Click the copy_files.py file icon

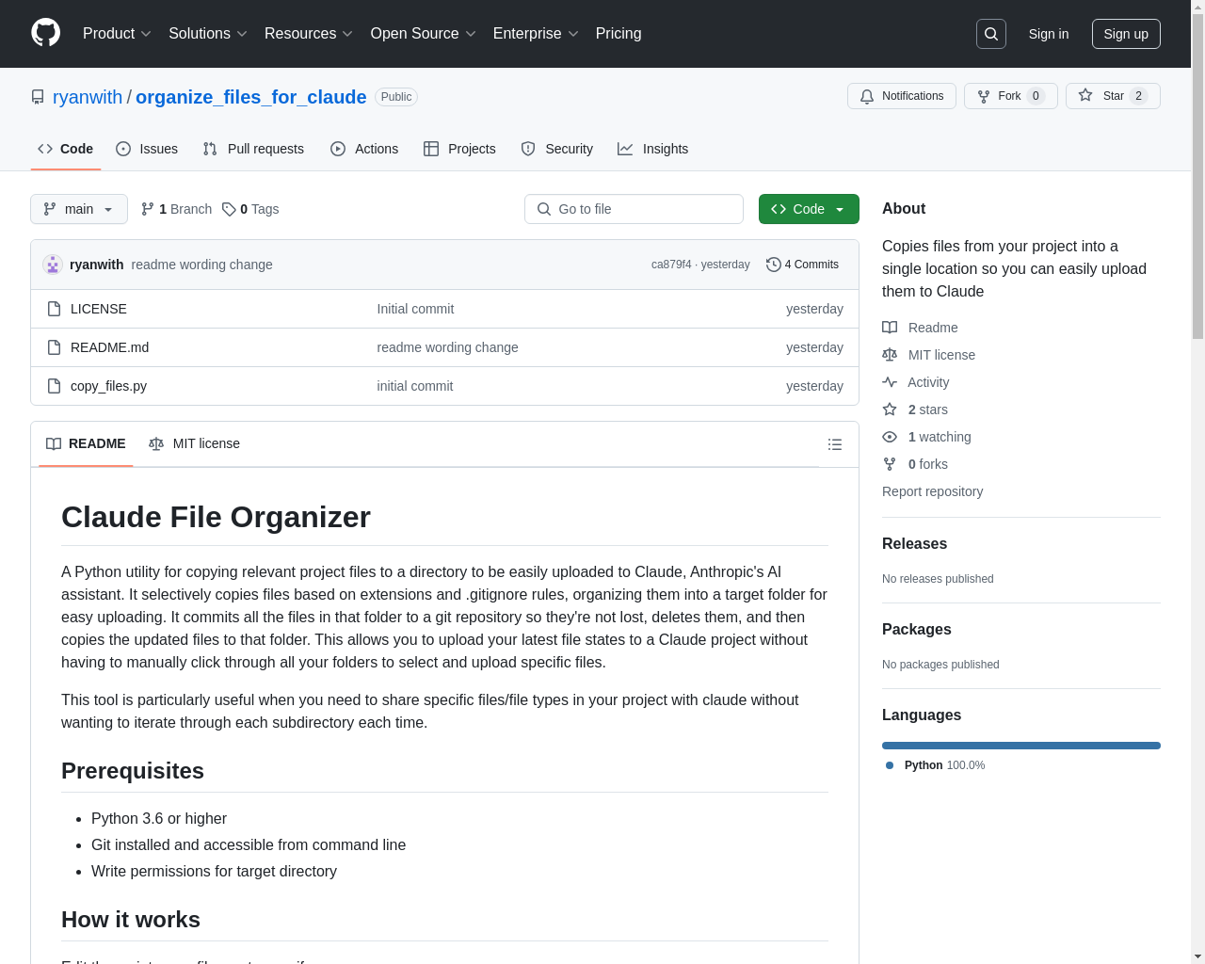coord(55,386)
